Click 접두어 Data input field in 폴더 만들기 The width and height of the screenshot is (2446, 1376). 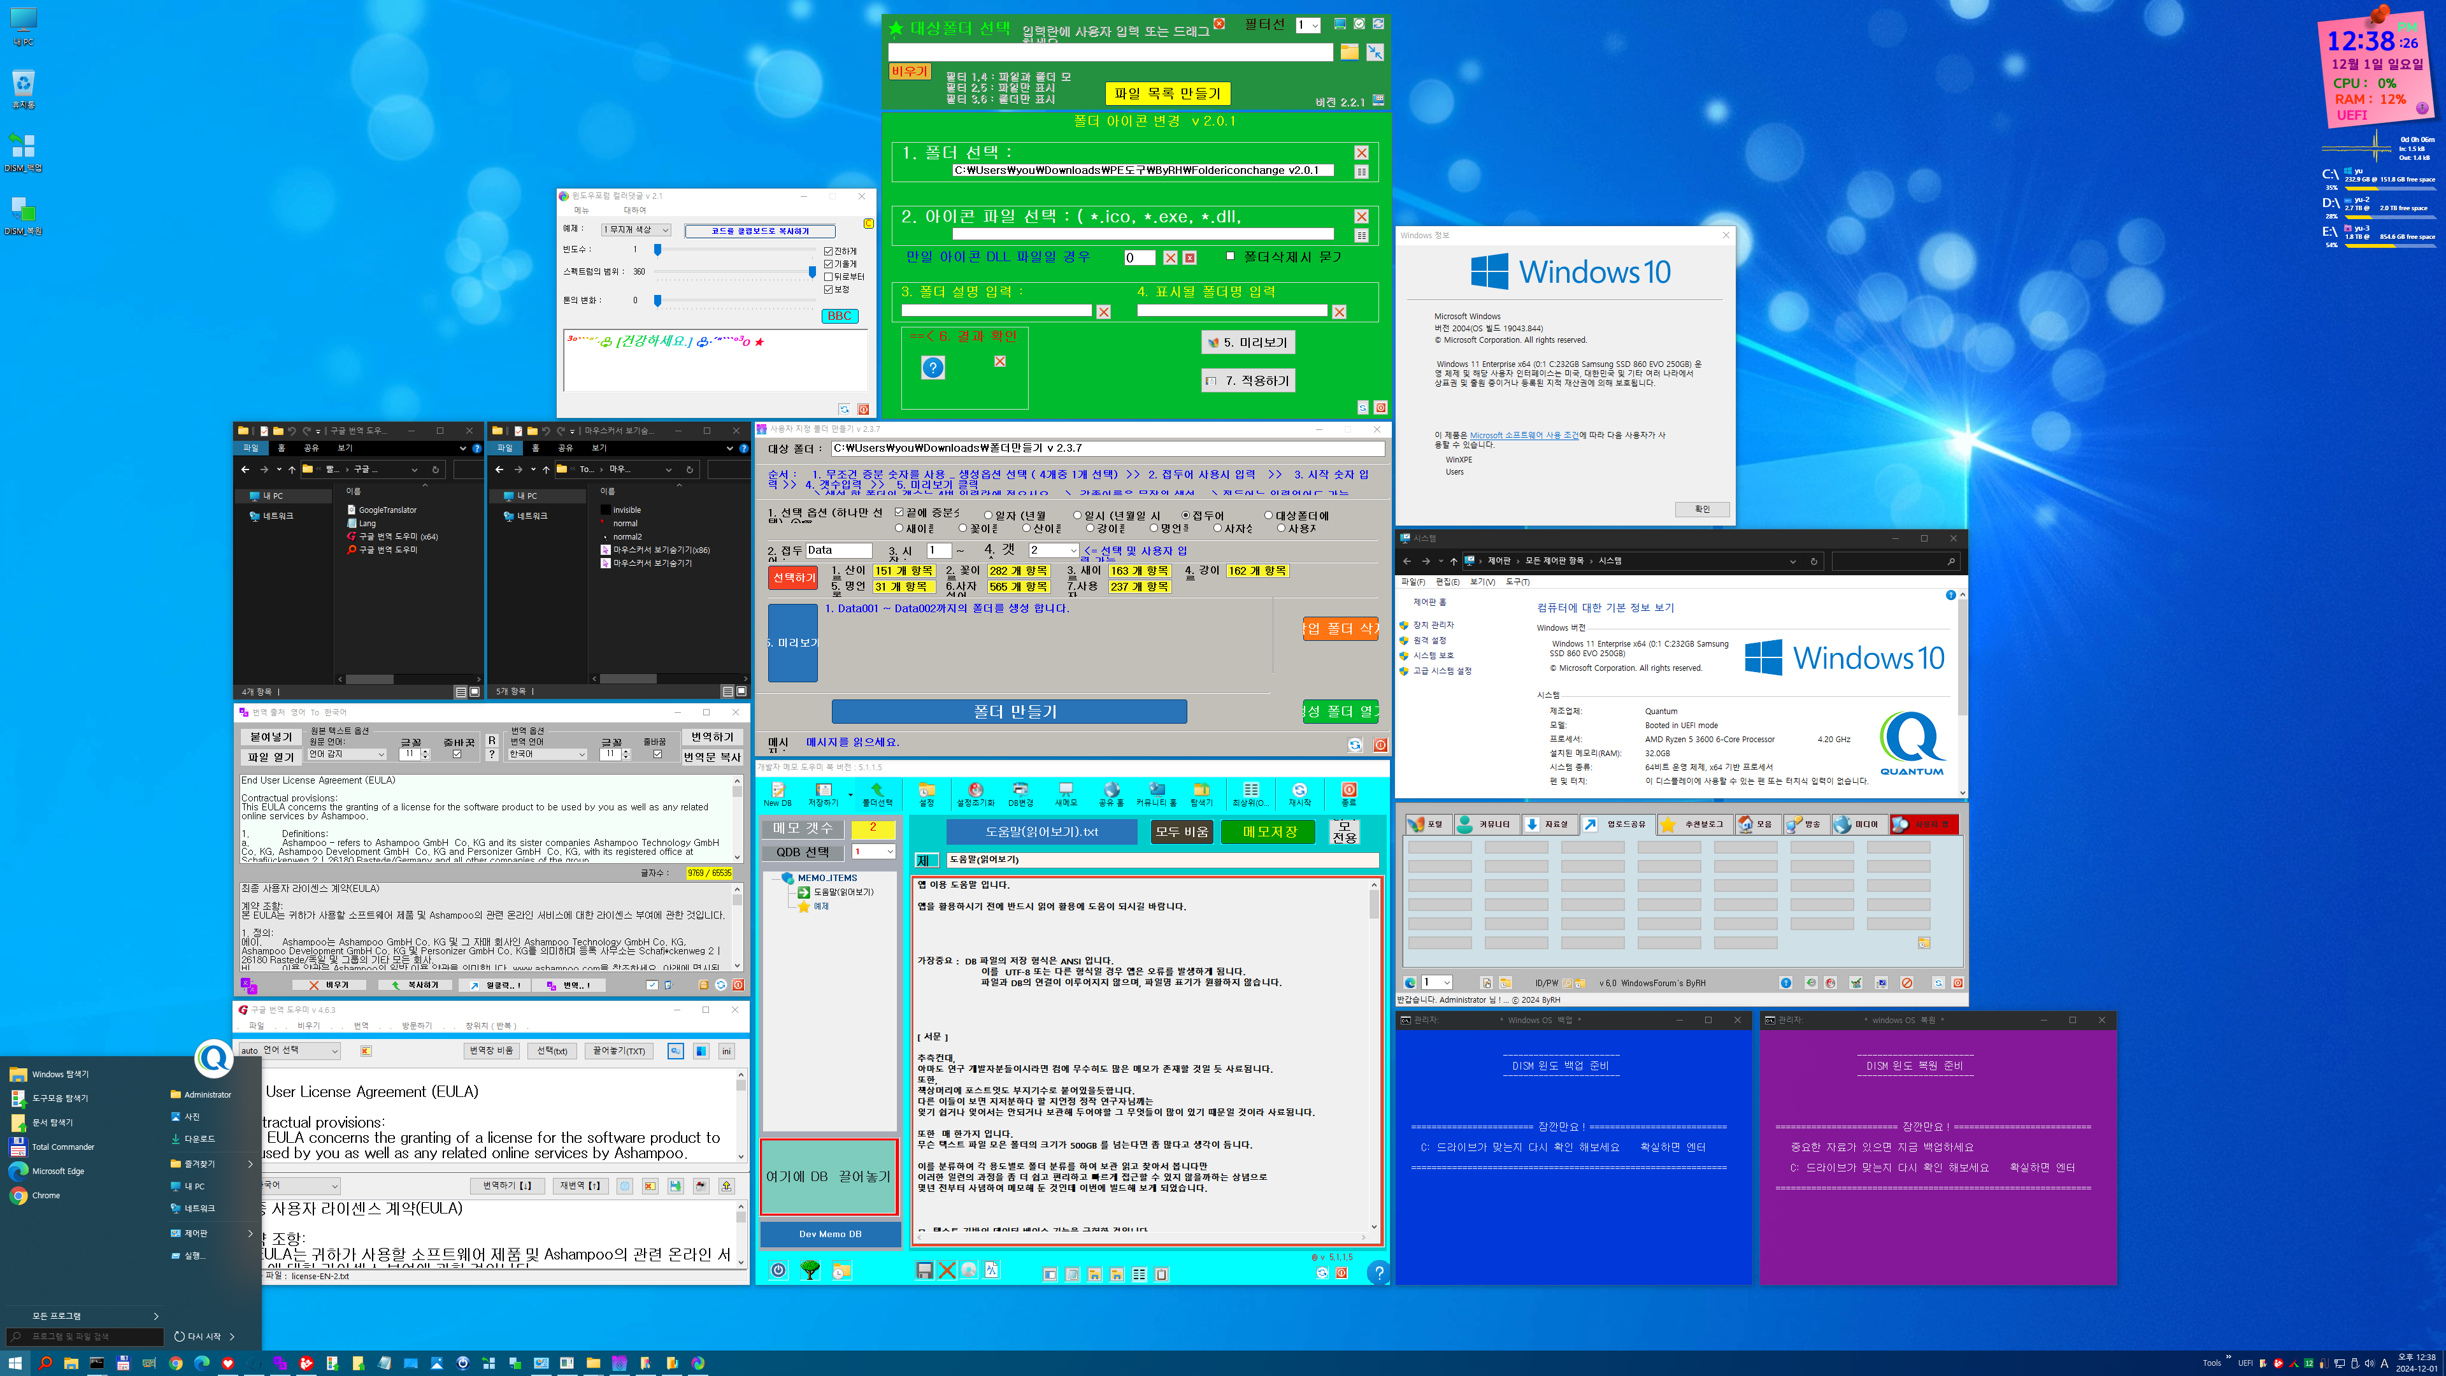click(x=838, y=550)
